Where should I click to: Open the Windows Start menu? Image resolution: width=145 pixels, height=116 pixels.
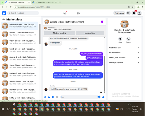3,109
